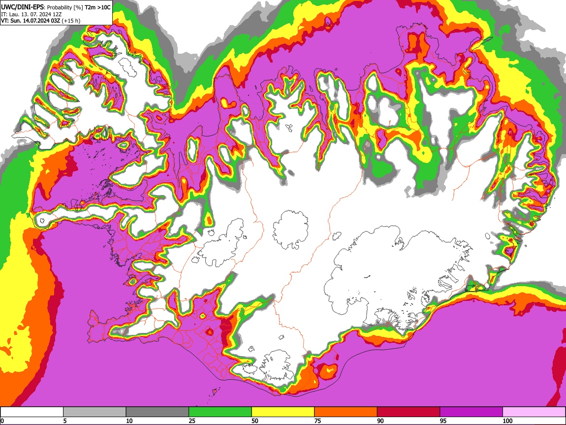
Task: Click the red 90–95% legend swatch
Action: pyautogui.click(x=409, y=412)
